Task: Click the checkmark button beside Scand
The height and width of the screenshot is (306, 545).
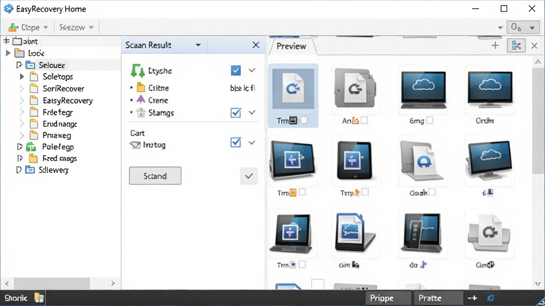Action: pos(249,176)
